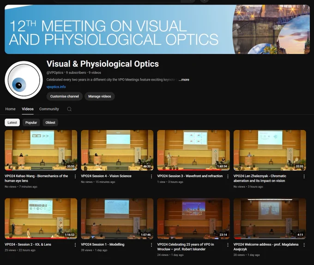Click '25 views • 22 hours ago' text
This screenshot has height=265, width=314.
click(x=20, y=250)
